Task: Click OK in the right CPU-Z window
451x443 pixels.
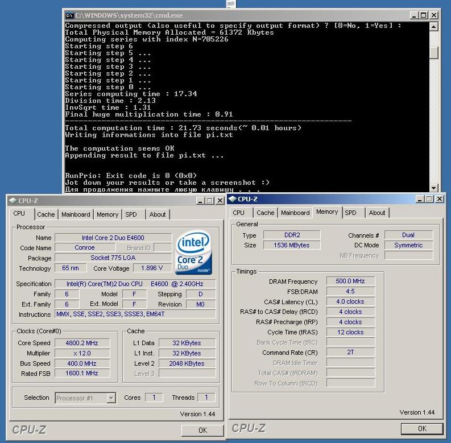Action: [422, 428]
